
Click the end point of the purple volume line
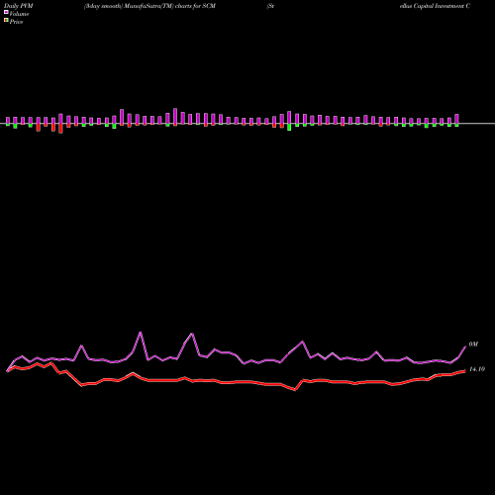(465, 346)
